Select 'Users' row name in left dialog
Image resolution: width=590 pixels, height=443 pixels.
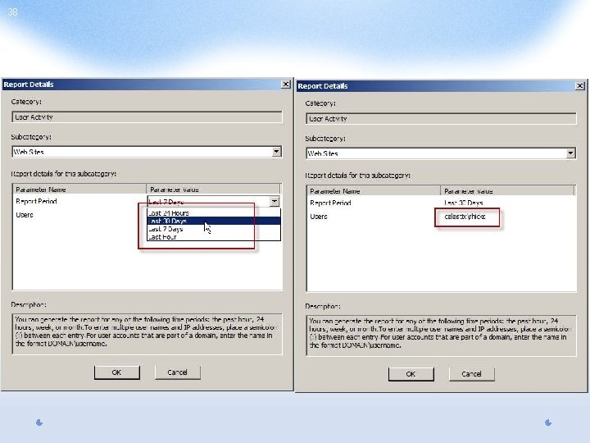pos(25,215)
